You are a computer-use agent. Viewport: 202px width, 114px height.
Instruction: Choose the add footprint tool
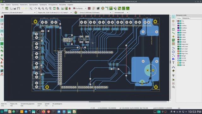(x=173, y=29)
